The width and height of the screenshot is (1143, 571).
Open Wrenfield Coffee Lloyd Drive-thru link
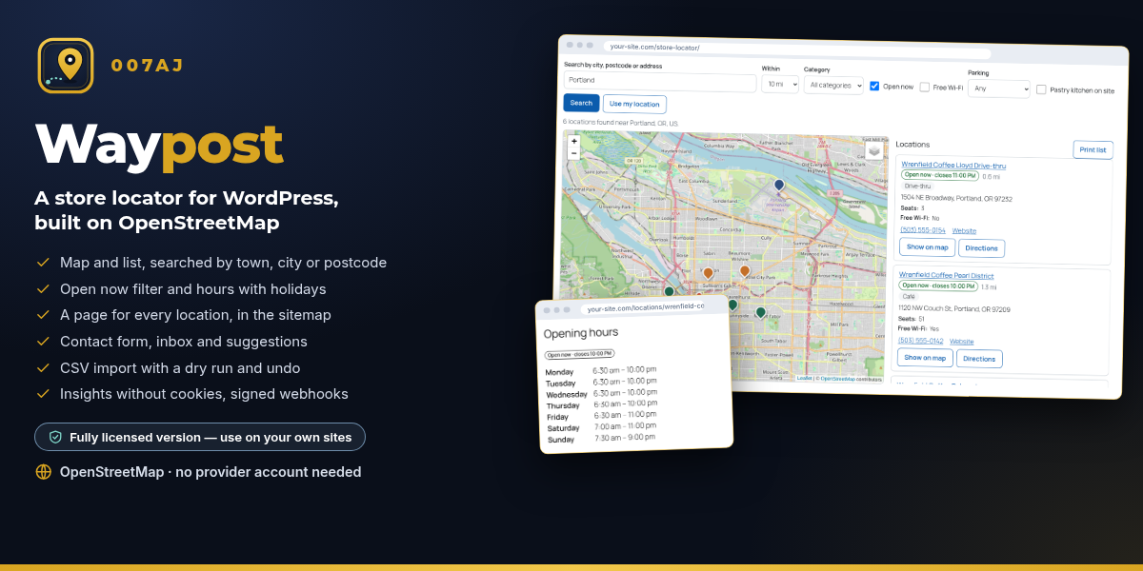(x=953, y=166)
